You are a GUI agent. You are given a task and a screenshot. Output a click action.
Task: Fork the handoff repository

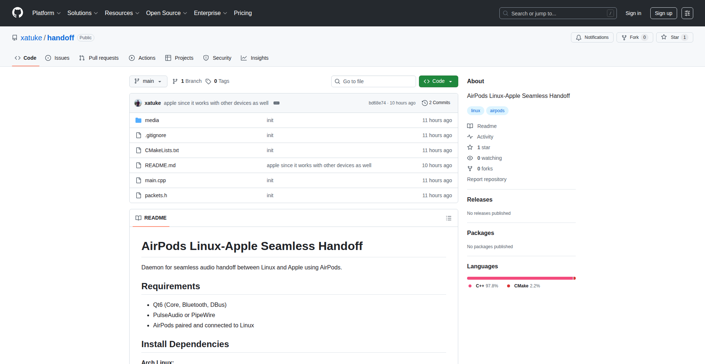[x=634, y=37]
